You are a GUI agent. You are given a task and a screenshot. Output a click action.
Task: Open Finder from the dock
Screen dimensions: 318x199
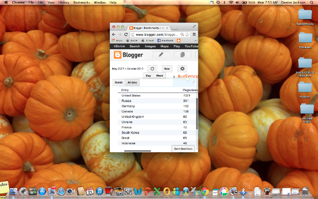(13, 191)
